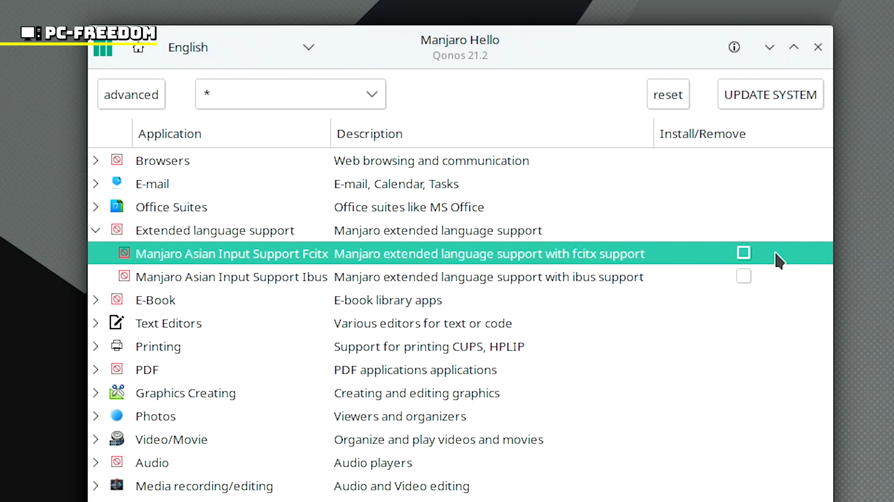Screen dimensions: 894x502
Task: Expand the Audio category
Action: pyautogui.click(x=96, y=462)
